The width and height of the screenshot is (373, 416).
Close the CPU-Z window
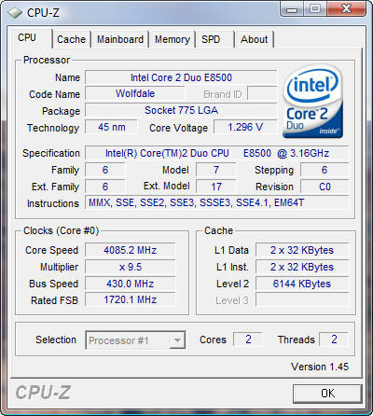pos(346,9)
